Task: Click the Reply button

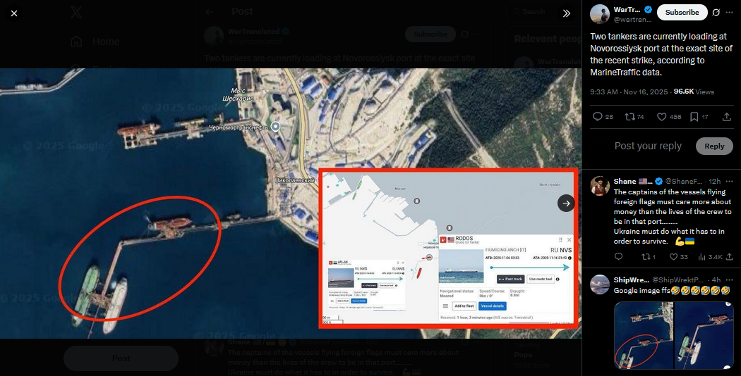Action: tap(714, 146)
